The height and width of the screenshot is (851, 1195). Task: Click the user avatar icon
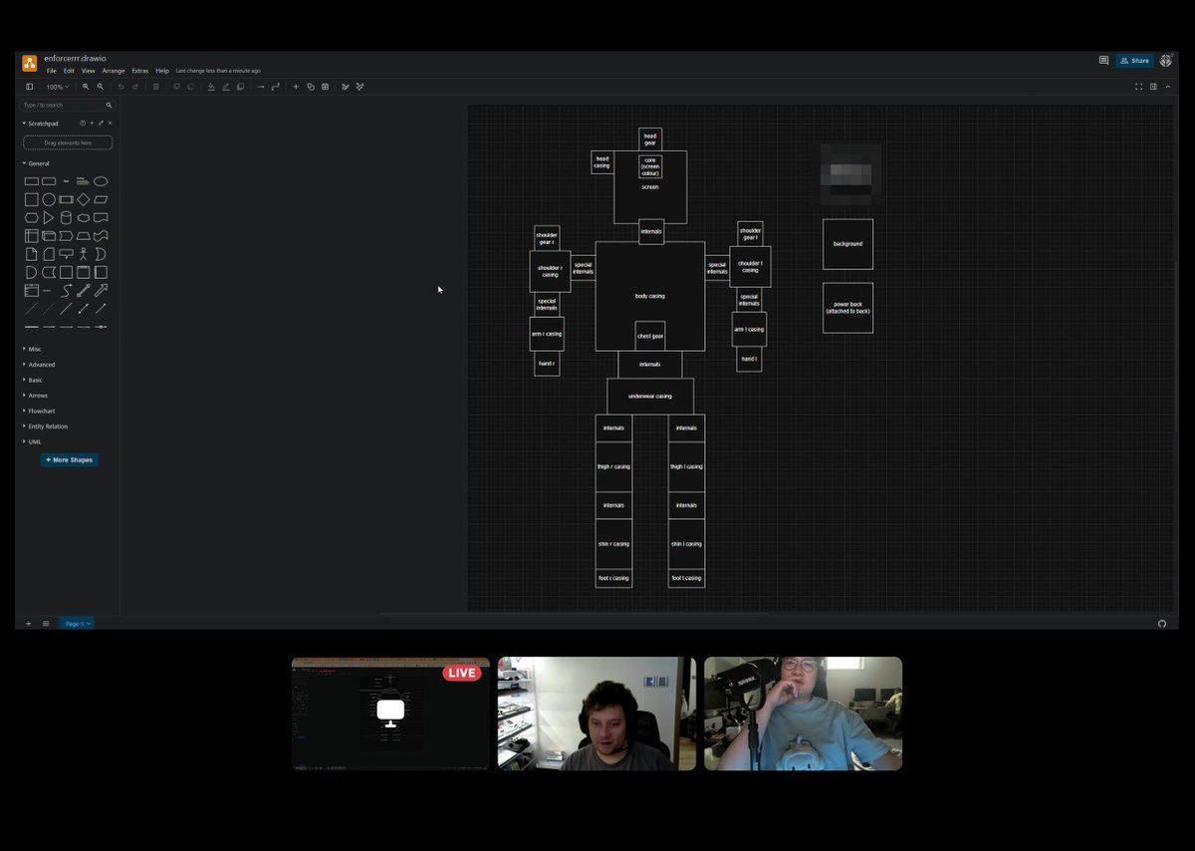click(x=1166, y=61)
